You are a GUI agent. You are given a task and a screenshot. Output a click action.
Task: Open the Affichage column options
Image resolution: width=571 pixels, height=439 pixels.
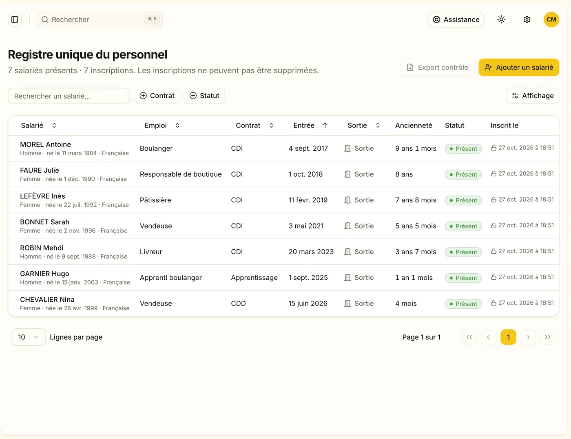[533, 96]
